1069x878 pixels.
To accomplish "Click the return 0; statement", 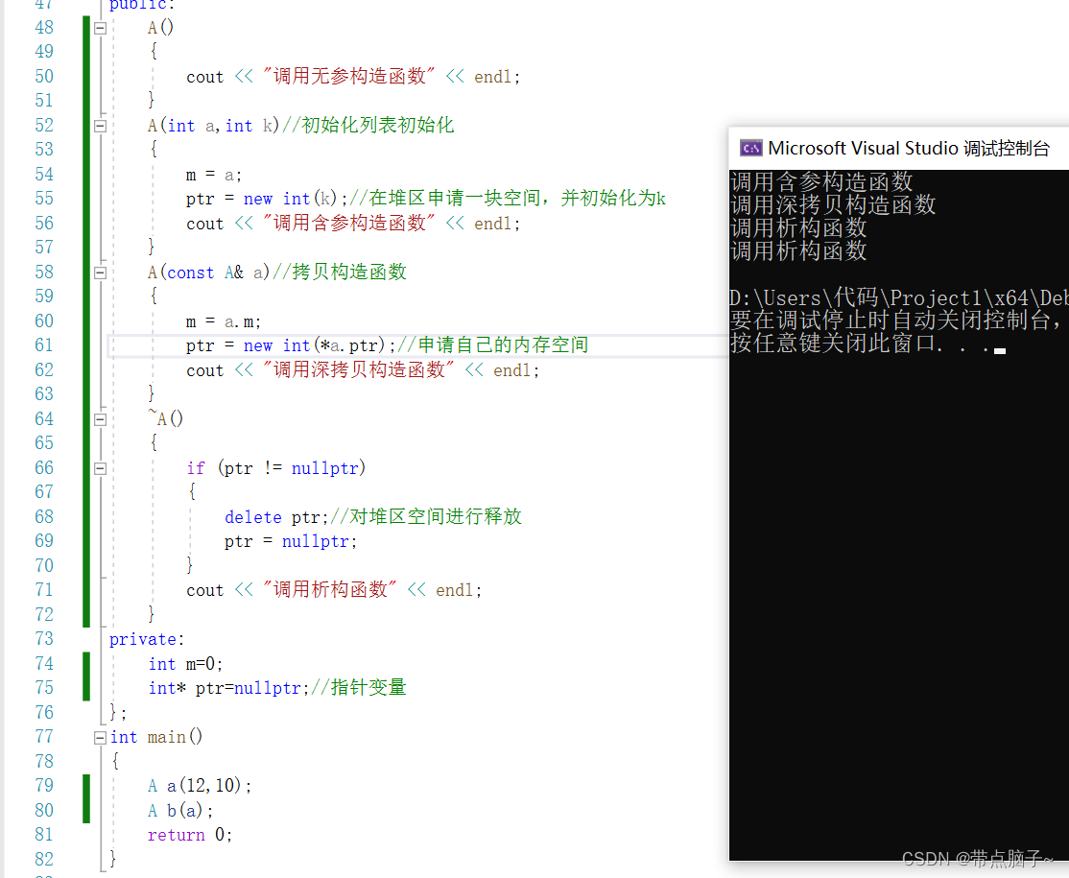I will pyautogui.click(x=190, y=835).
